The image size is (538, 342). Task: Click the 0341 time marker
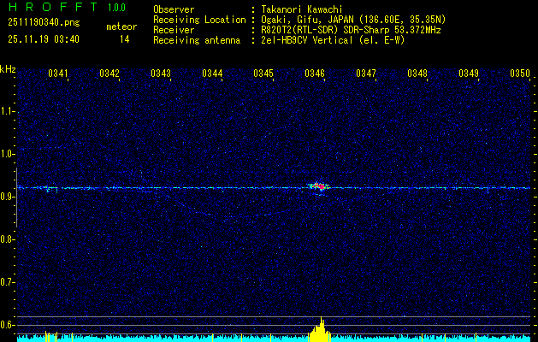pyautogui.click(x=58, y=74)
